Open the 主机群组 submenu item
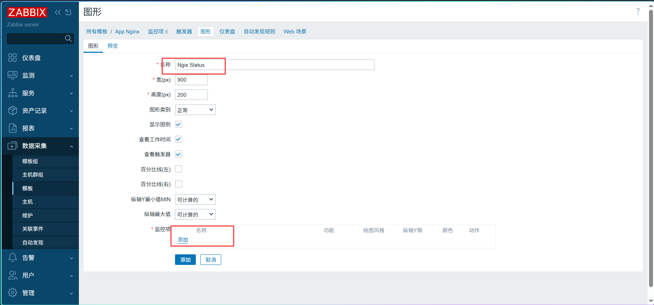Screen dimensions: 654x305 [x=45, y=175]
